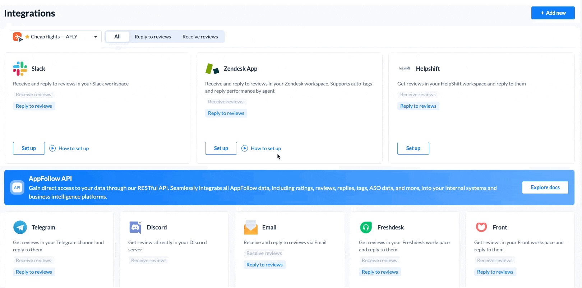Click Slack description about Slack workspace

[x=71, y=84]
